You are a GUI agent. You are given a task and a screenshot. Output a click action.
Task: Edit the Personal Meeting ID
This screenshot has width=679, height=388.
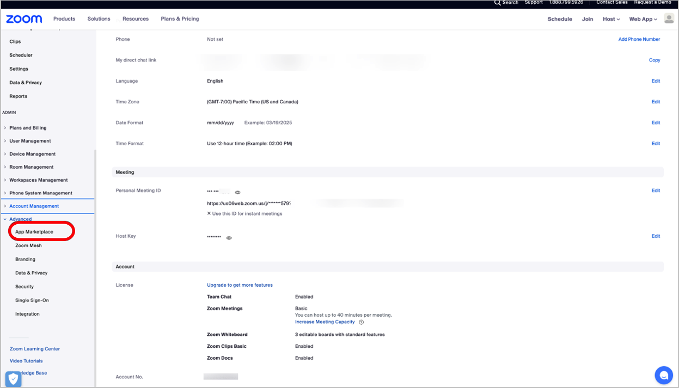click(x=656, y=190)
